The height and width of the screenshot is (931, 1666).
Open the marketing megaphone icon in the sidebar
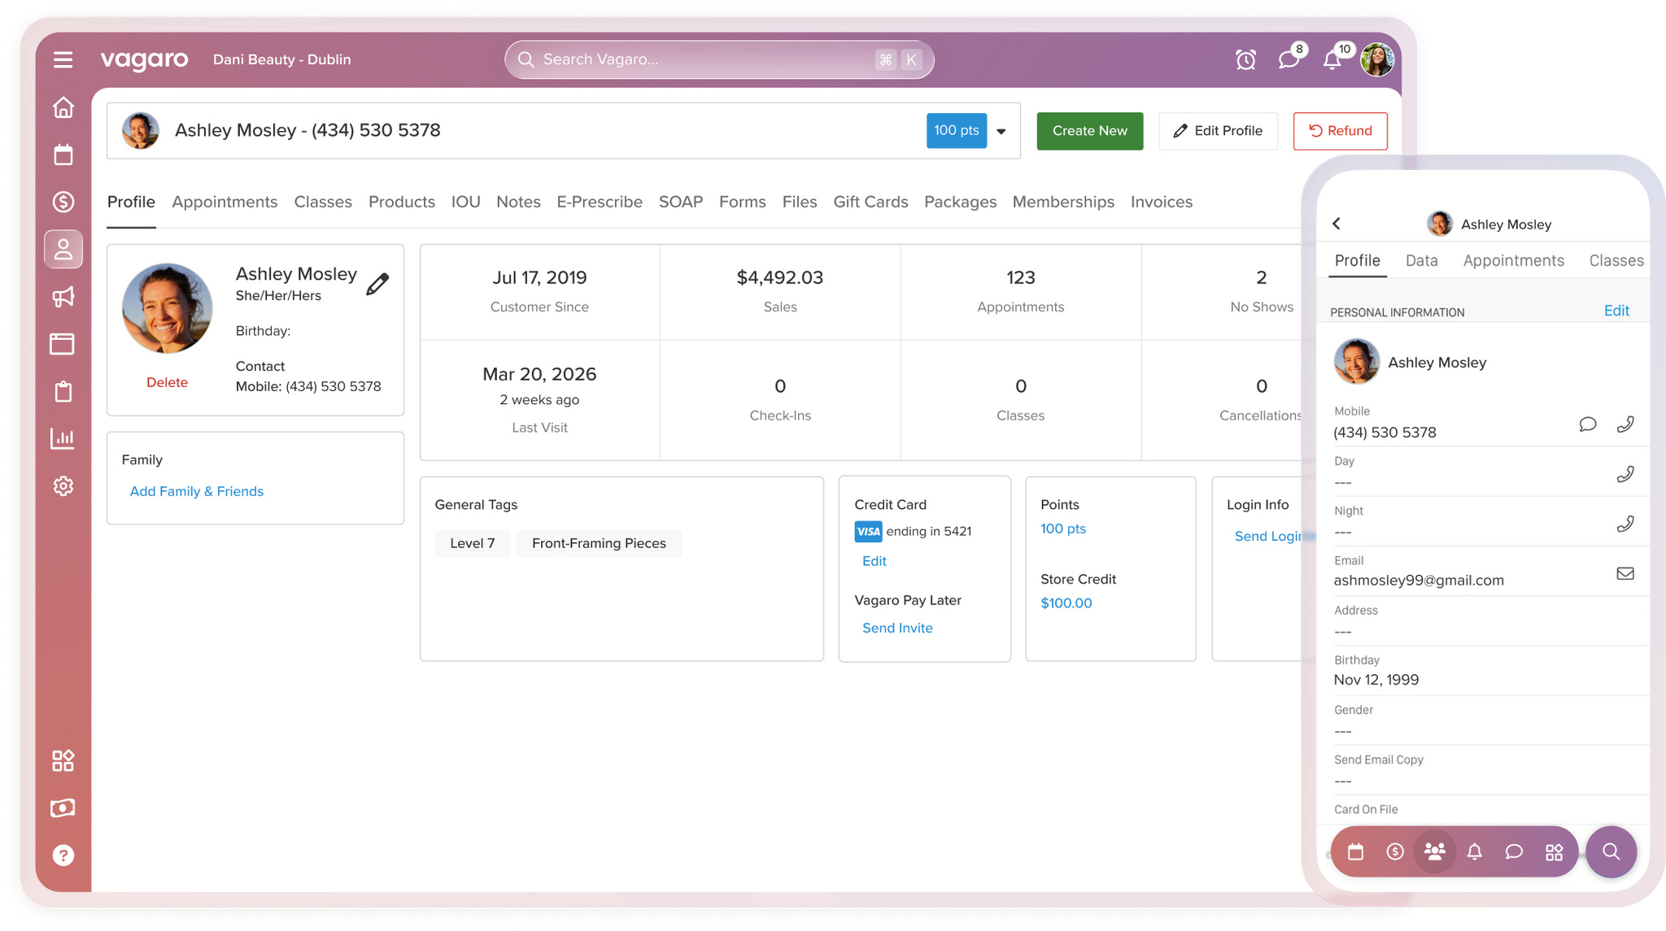pos(63,297)
